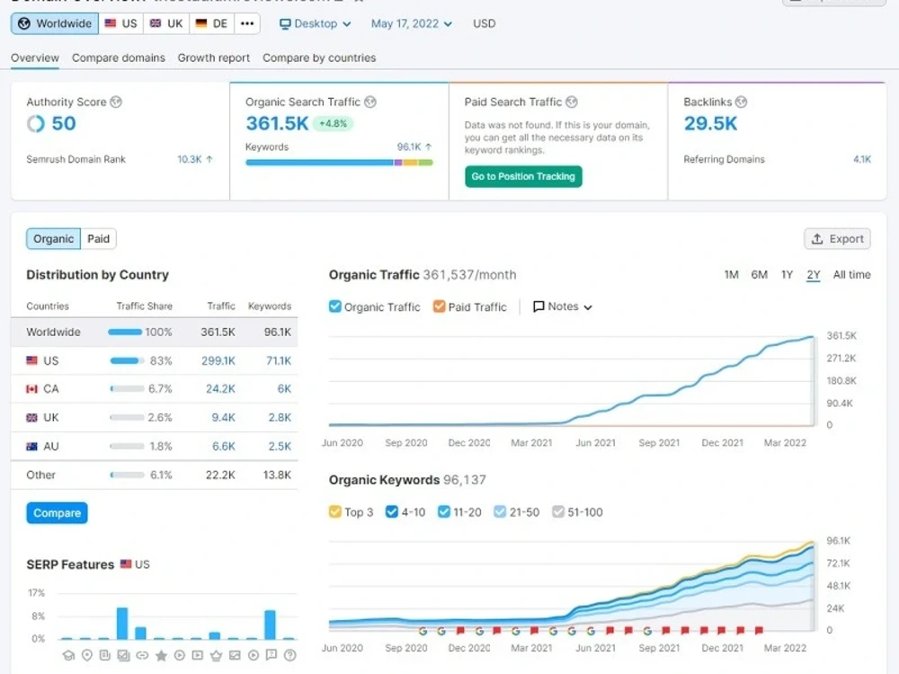Viewport: 899px width, 674px height.
Task: Open the Desktop device dropdown
Action: click(x=315, y=23)
